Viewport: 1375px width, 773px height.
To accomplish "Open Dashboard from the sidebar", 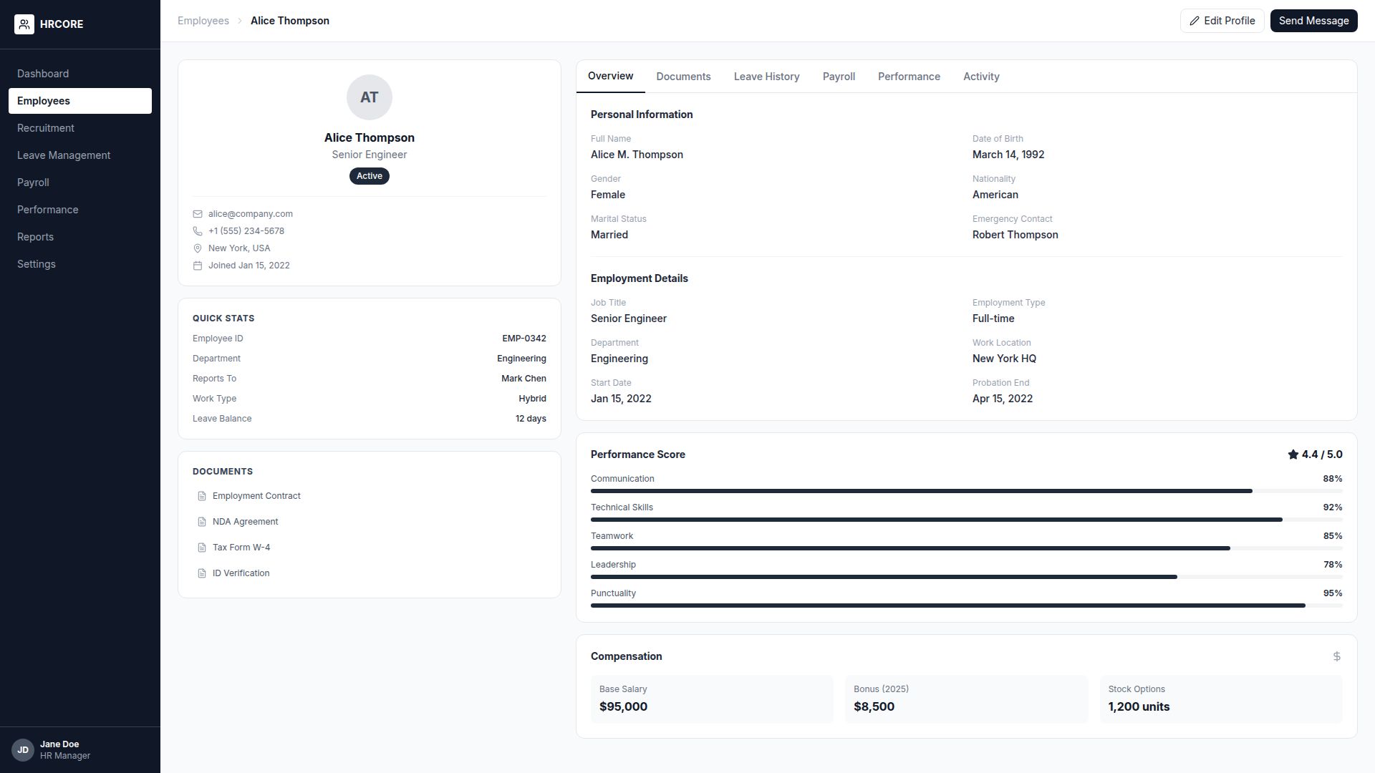I will point(80,74).
